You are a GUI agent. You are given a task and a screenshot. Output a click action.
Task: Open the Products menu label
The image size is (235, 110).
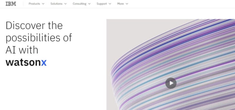coord(34,4)
